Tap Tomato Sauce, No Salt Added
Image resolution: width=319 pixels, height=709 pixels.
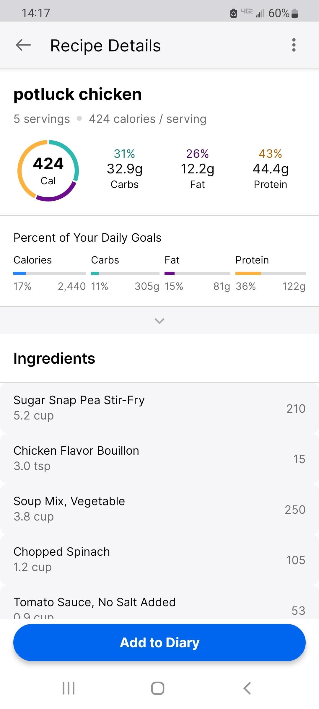click(159, 606)
